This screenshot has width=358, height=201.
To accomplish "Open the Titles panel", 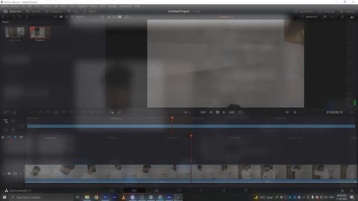I will [73, 11].
